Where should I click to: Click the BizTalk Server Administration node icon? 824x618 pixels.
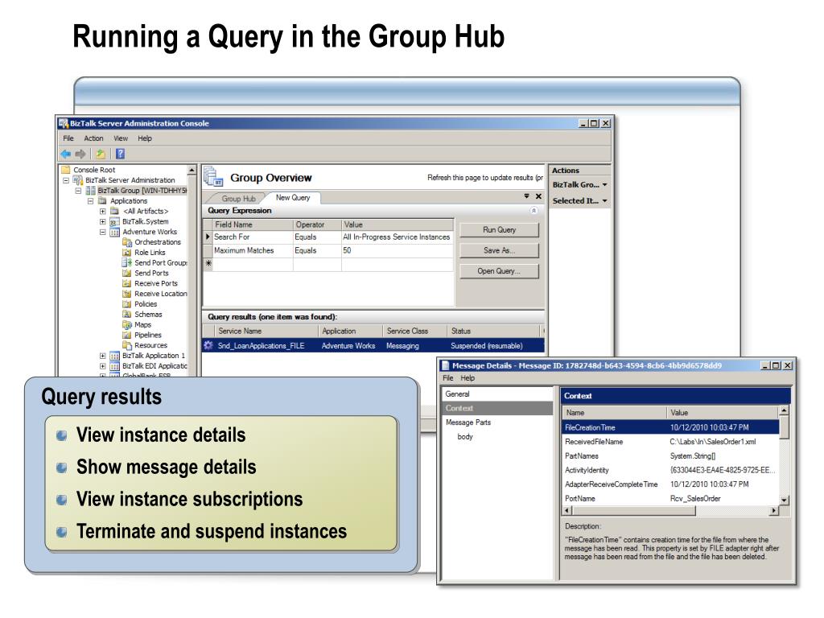78,180
